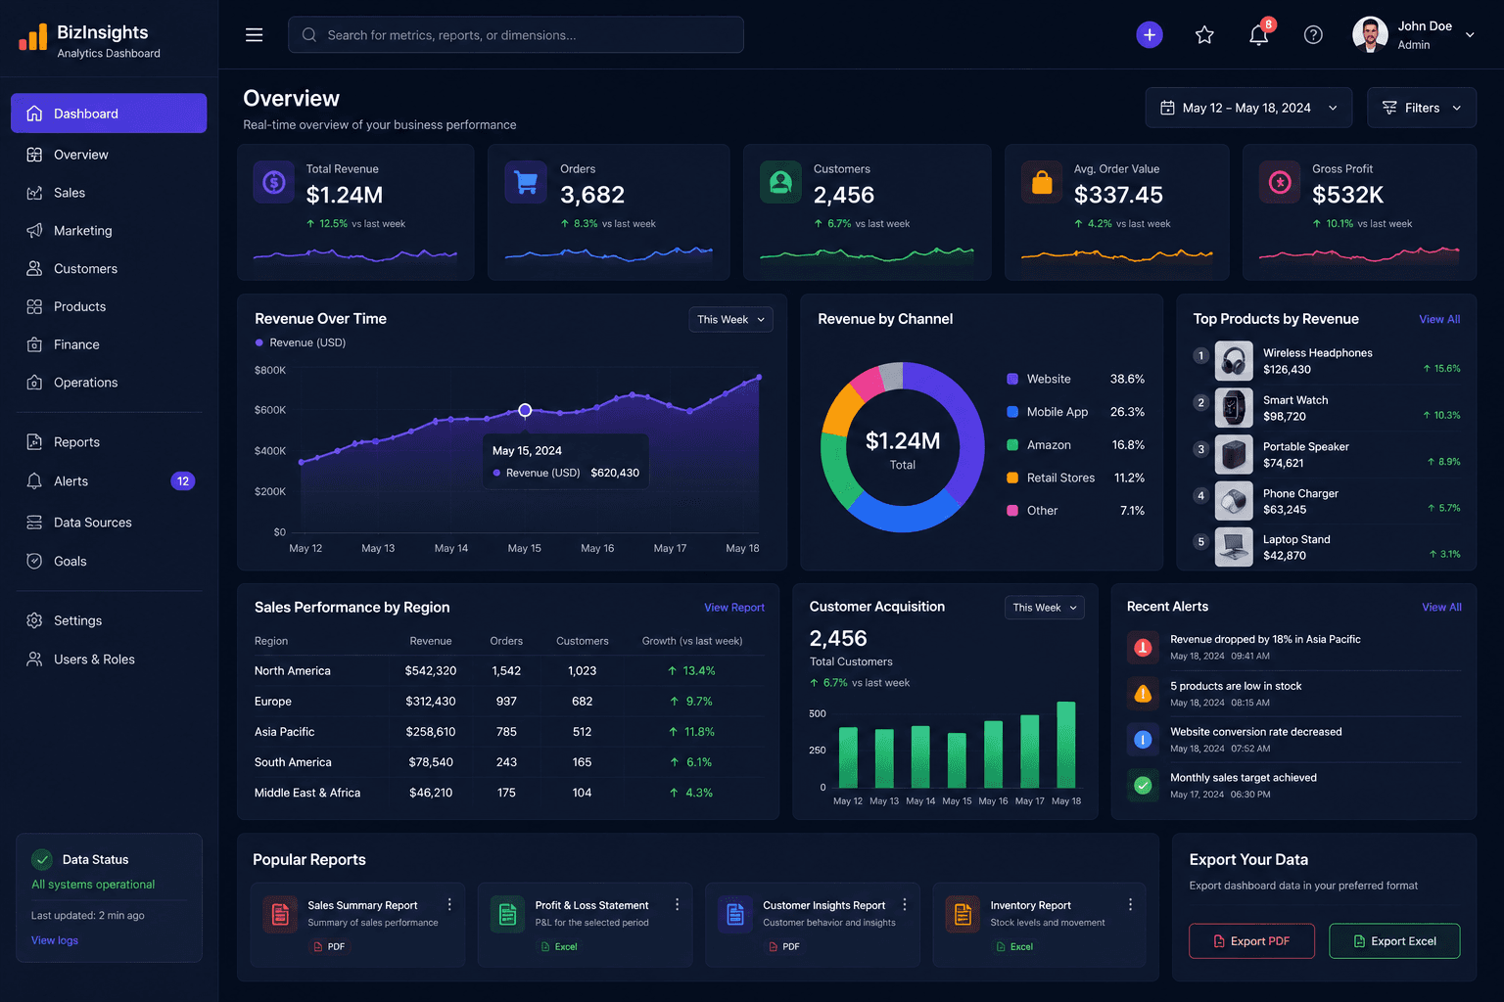Open Revenue Over Time This Week dropdown
This screenshot has width=1504, height=1002.
pos(730,319)
